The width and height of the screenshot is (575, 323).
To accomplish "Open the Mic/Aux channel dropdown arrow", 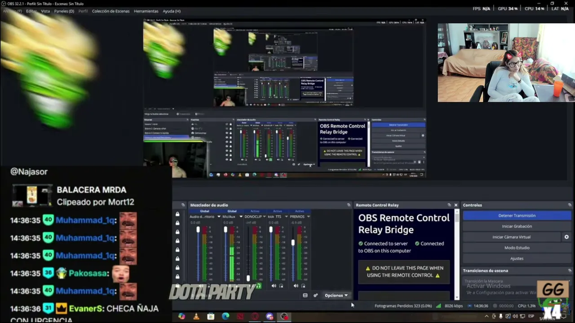I will [241, 217].
